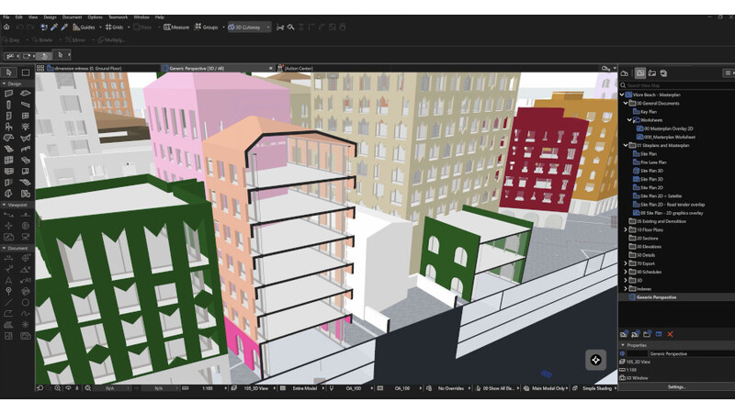Open the Entire Model structure display dropdown
This screenshot has height=413, width=735.
tap(305, 388)
